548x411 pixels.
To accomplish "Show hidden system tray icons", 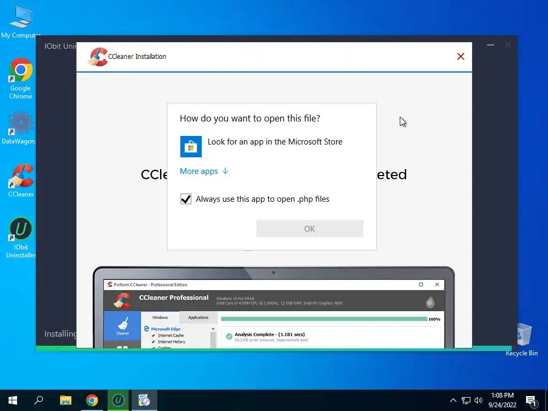I will tap(453, 400).
